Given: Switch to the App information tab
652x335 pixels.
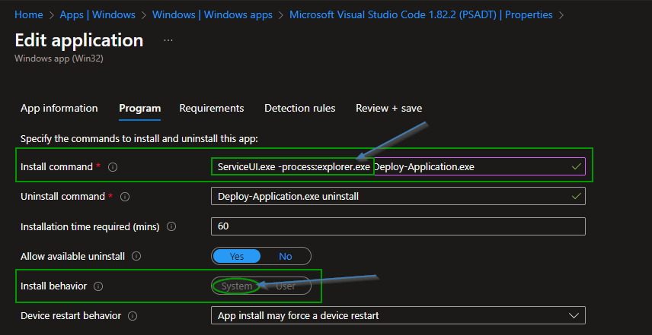Looking at the screenshot, I should pyautogui.click(x=59, y=108).
